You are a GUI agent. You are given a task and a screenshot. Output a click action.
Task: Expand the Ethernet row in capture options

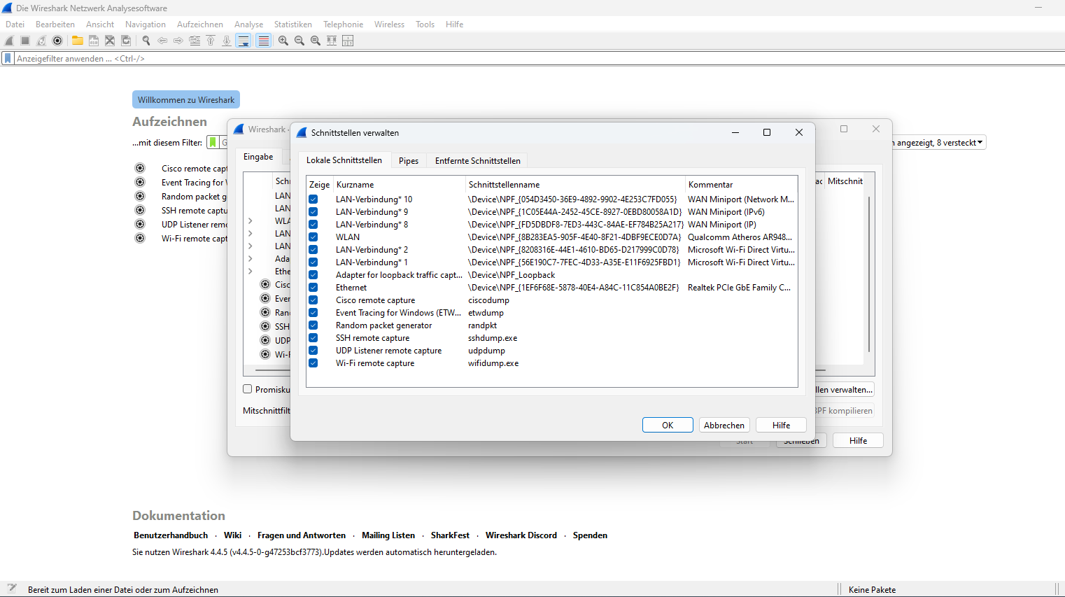tap(251, 272)
